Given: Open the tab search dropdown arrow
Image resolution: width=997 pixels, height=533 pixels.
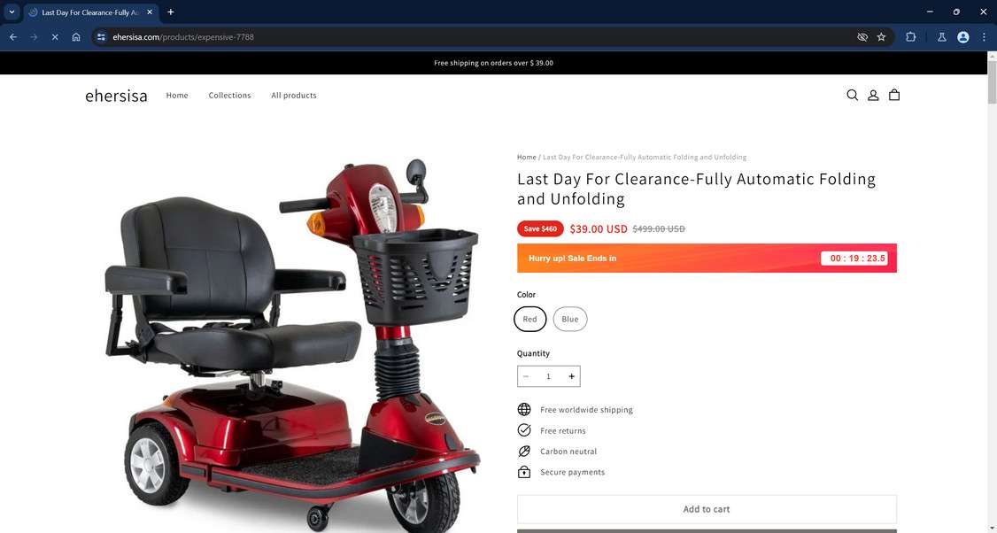Looking at the screenshot, I should coord(12,12).
